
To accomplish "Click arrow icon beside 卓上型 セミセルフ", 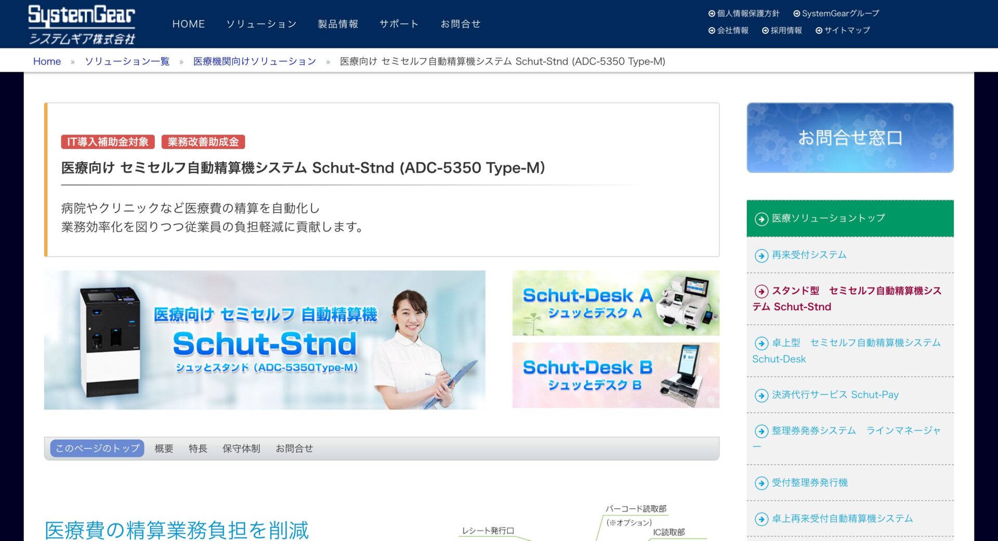I will (x=761, y=344).
